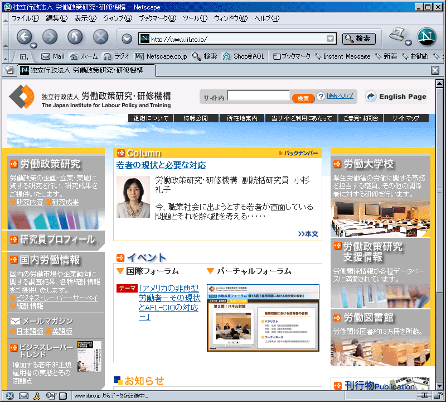Open サイトマップ in the site navigation
Screen dimensions: 446x402
click(x=406, y=118)
